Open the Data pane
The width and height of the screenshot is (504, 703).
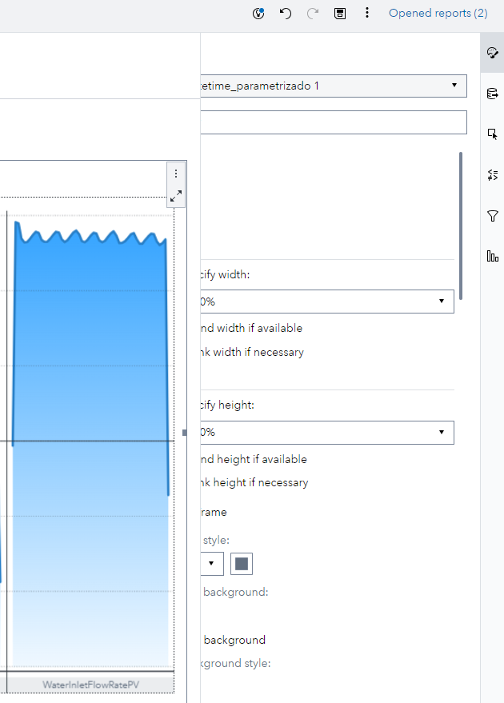(x=492, y=94)
